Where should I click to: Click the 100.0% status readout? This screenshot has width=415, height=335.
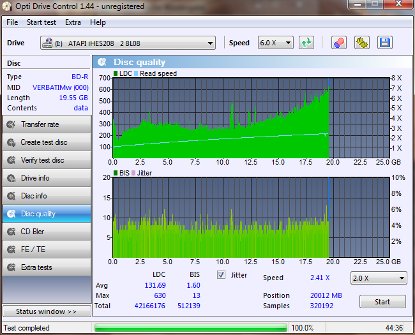302,328
